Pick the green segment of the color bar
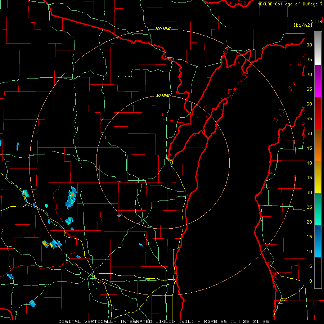324x324 pixels. (x=318, y=209)
